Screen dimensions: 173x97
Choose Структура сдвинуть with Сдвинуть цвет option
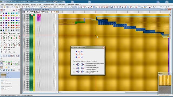pyautogui.click(x=74, y=72)
